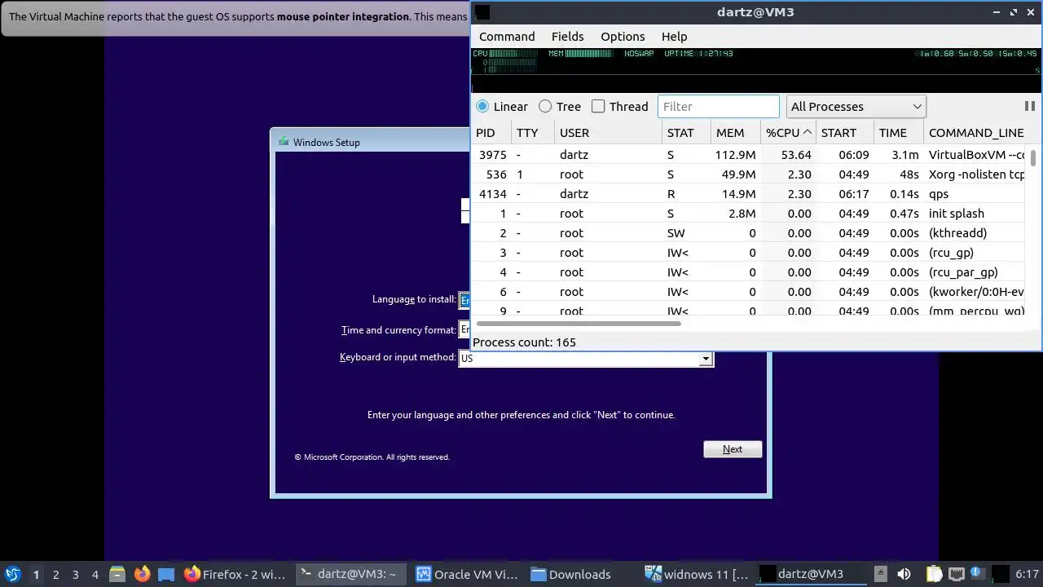Select the (rcu_gp) process row
Screen dimensions: 1043x587
pyautogui.click(x=750, y=253)
